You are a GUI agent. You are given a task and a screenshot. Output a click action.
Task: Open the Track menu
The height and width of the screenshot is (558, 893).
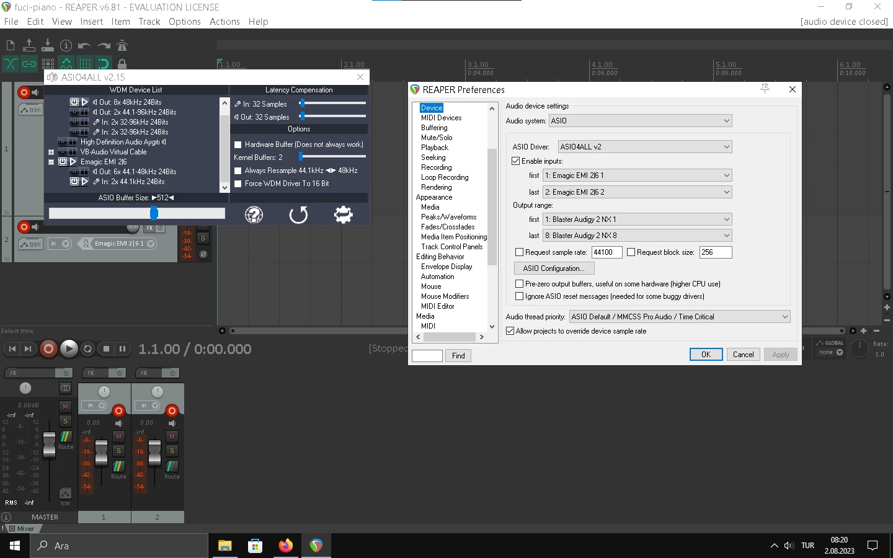(149, 22)
